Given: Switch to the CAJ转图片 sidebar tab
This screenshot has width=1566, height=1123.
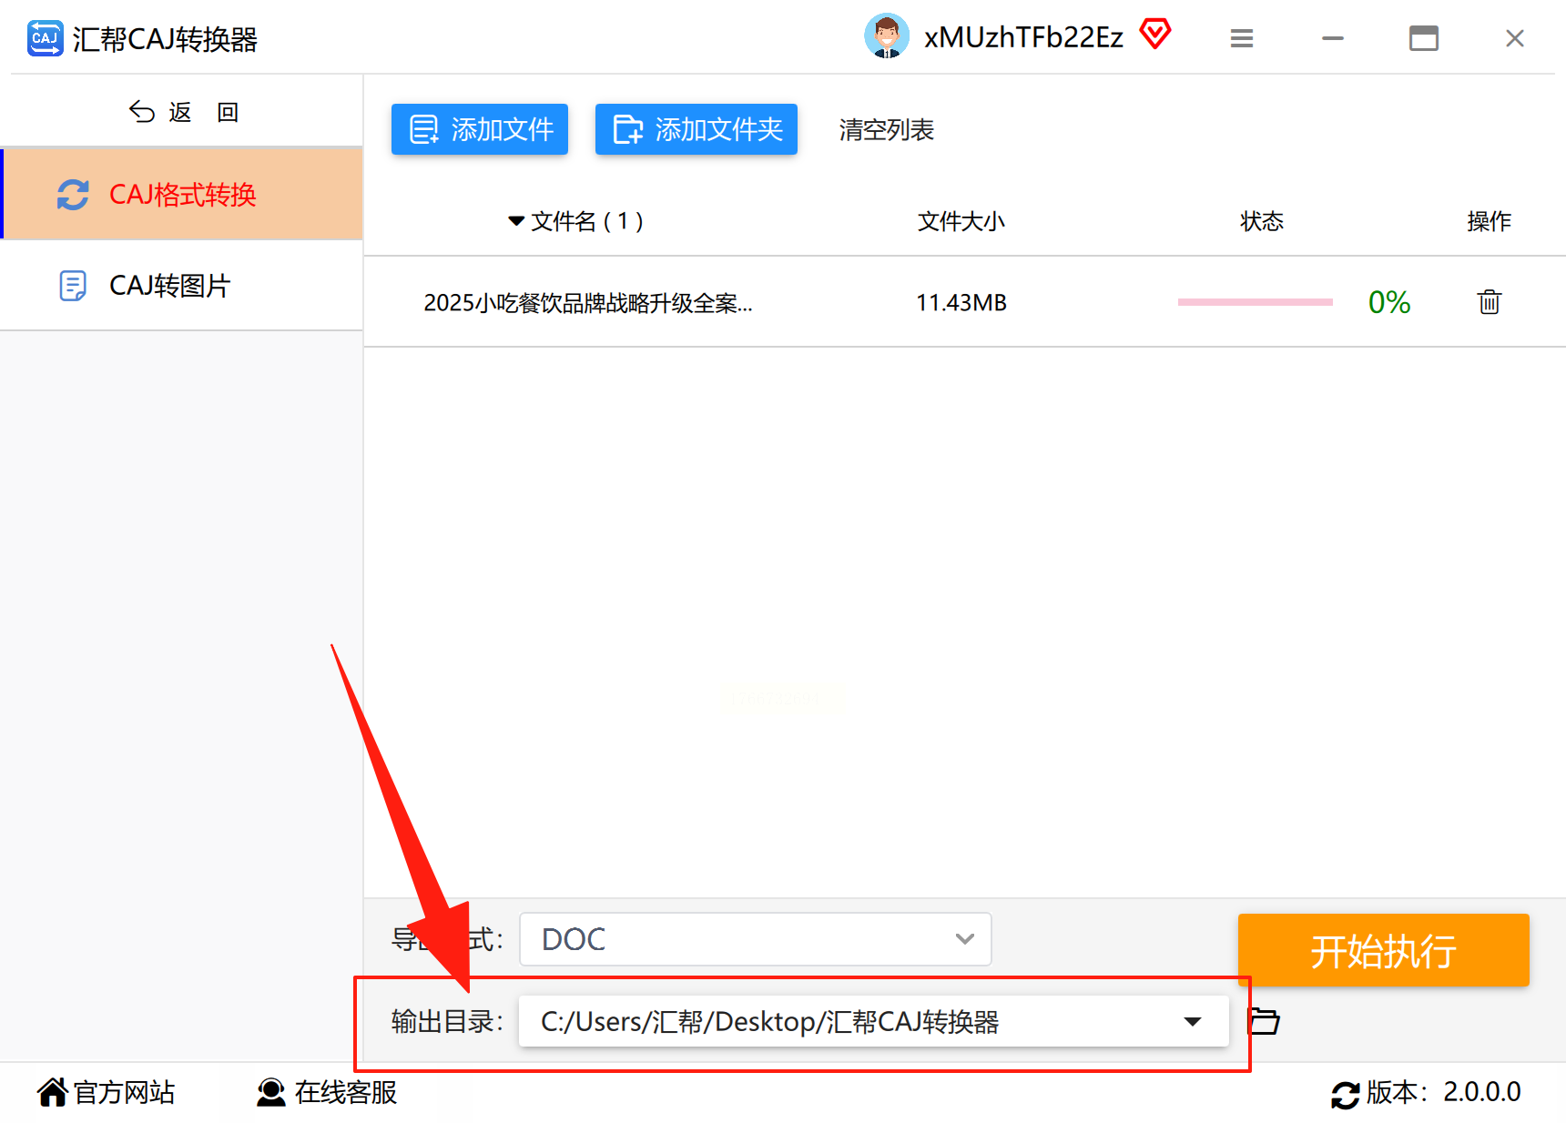Looking at the screenshot, I should click(182, 286).
